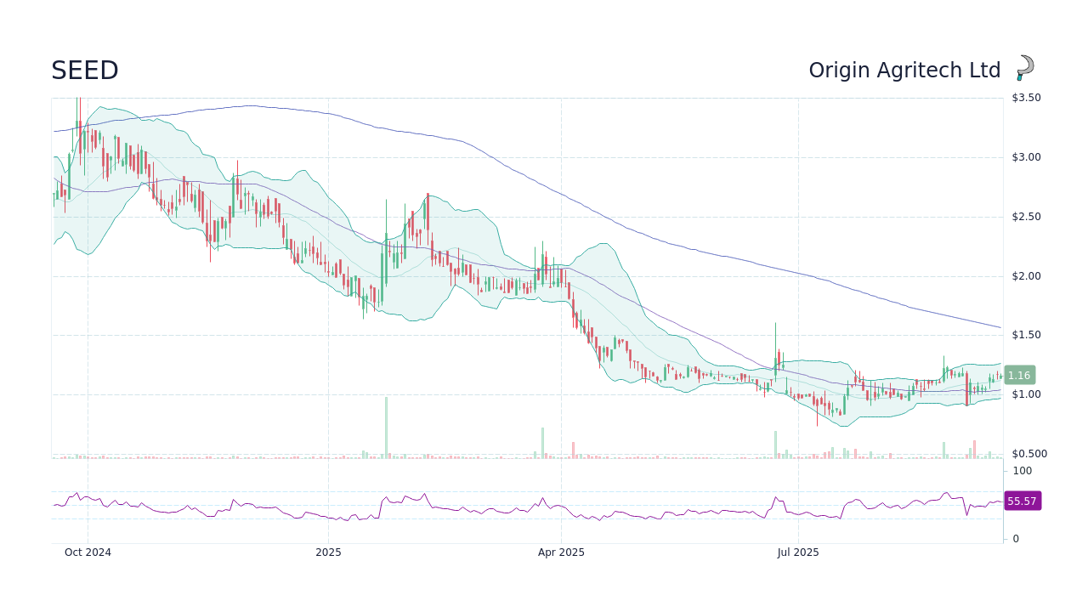
Task: Open the Jul 2025 date axis label
Action: (x=797, y=552)
